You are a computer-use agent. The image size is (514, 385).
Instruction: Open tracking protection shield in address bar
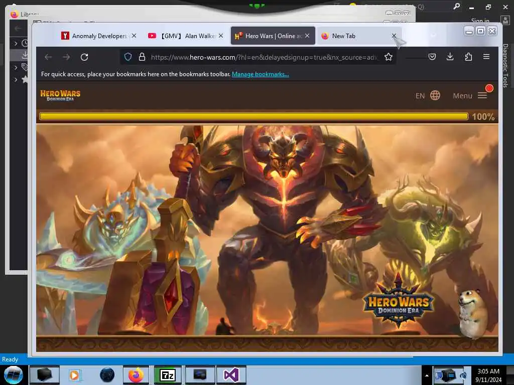(x=128, y=57)
